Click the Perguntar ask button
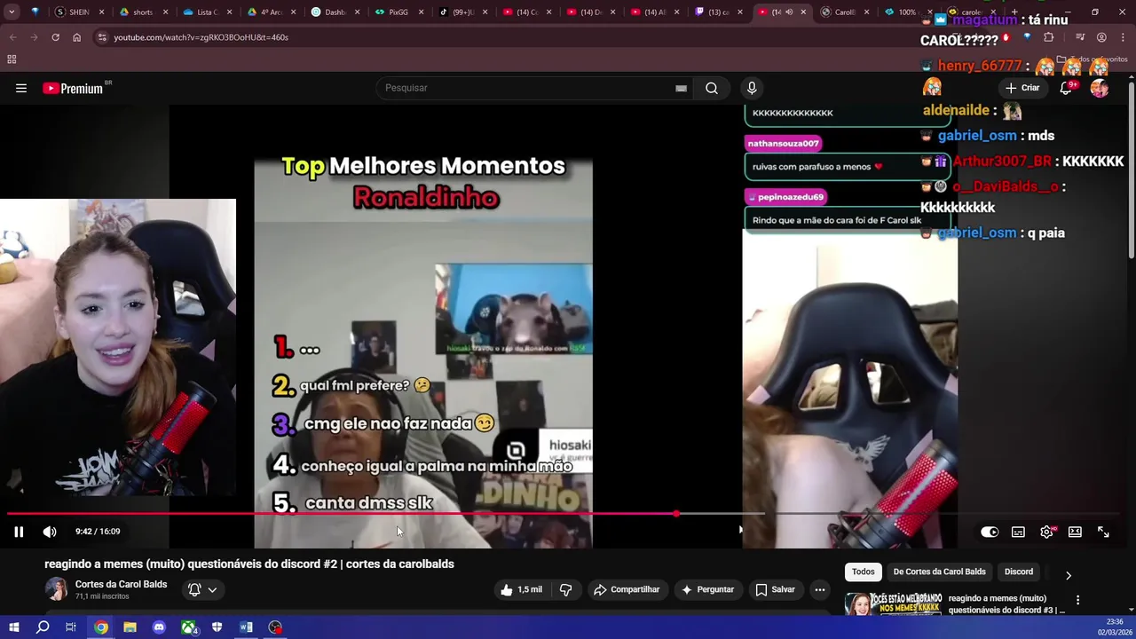The width and height of the screenshot is (1136, 639). 707,589
